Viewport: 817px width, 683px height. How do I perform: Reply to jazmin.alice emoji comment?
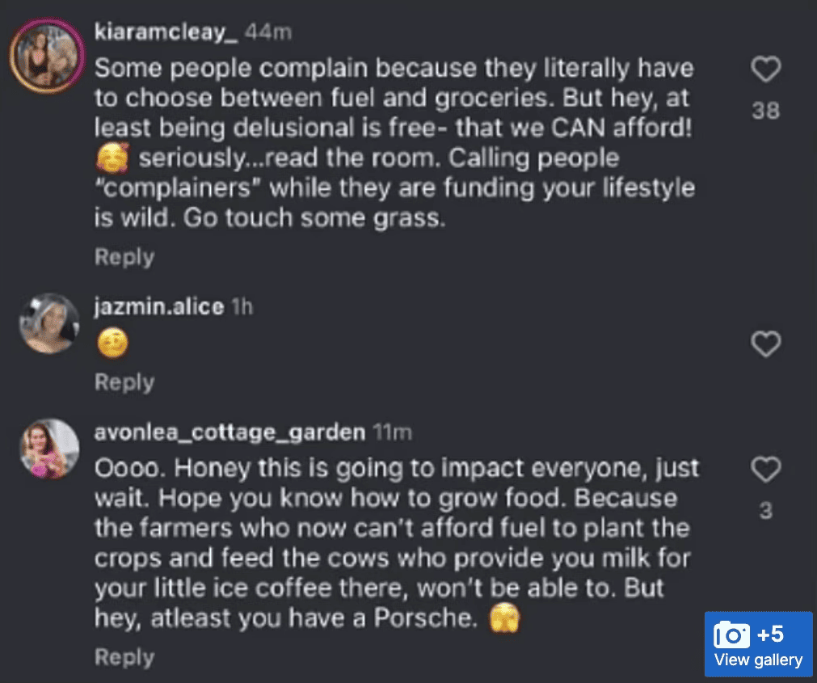click(x=124, y=382)
